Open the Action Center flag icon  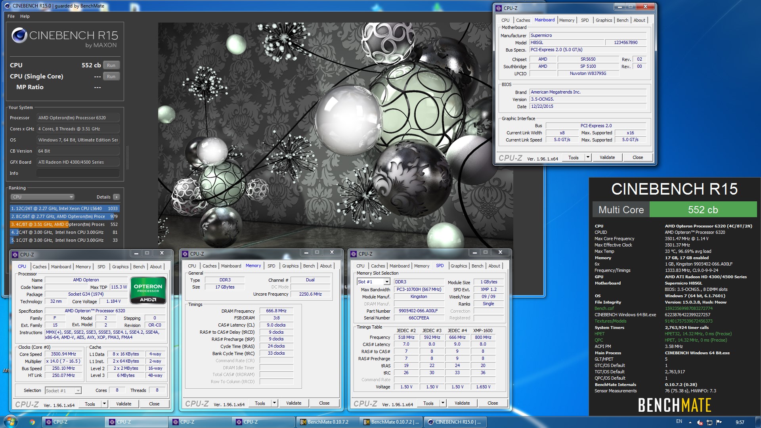tap(719, 422)
